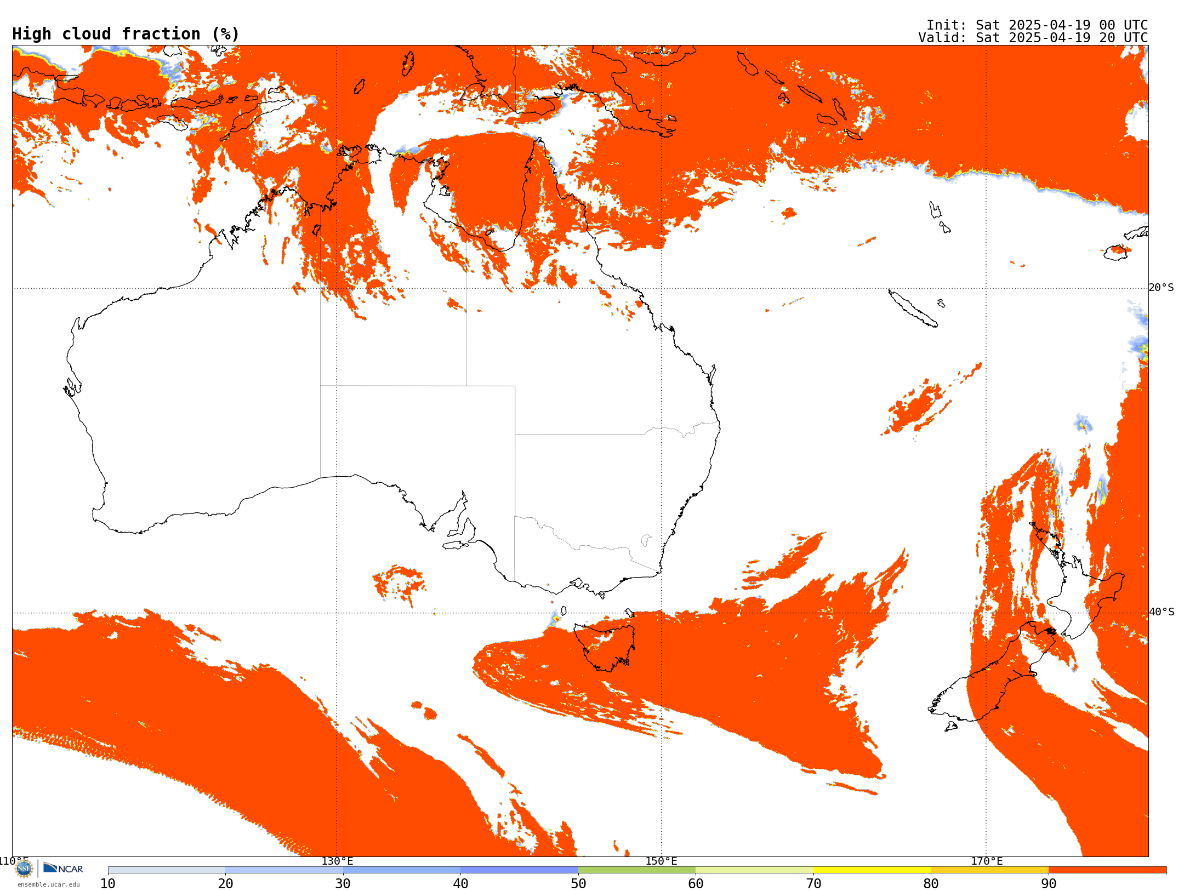This screenshot has height=891, width=1184.
Task: Click Tasmania on the map
Action: coord(605,647)
